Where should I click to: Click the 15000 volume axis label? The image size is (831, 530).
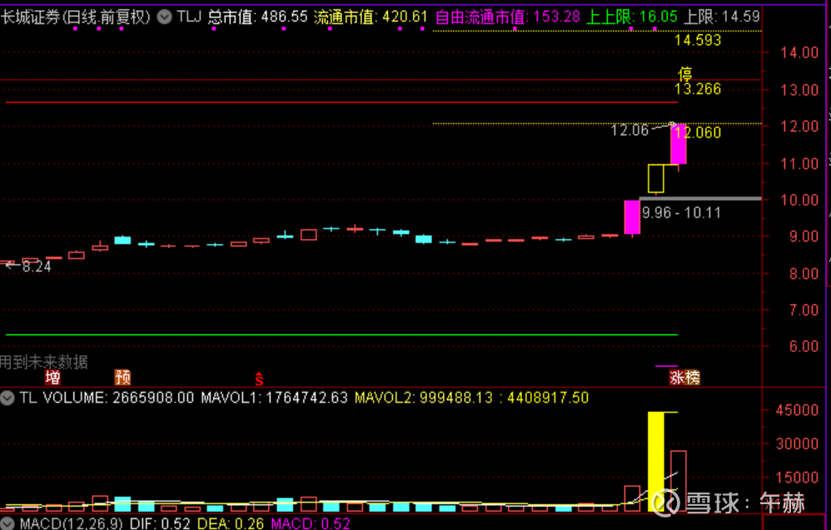[797, 477]
